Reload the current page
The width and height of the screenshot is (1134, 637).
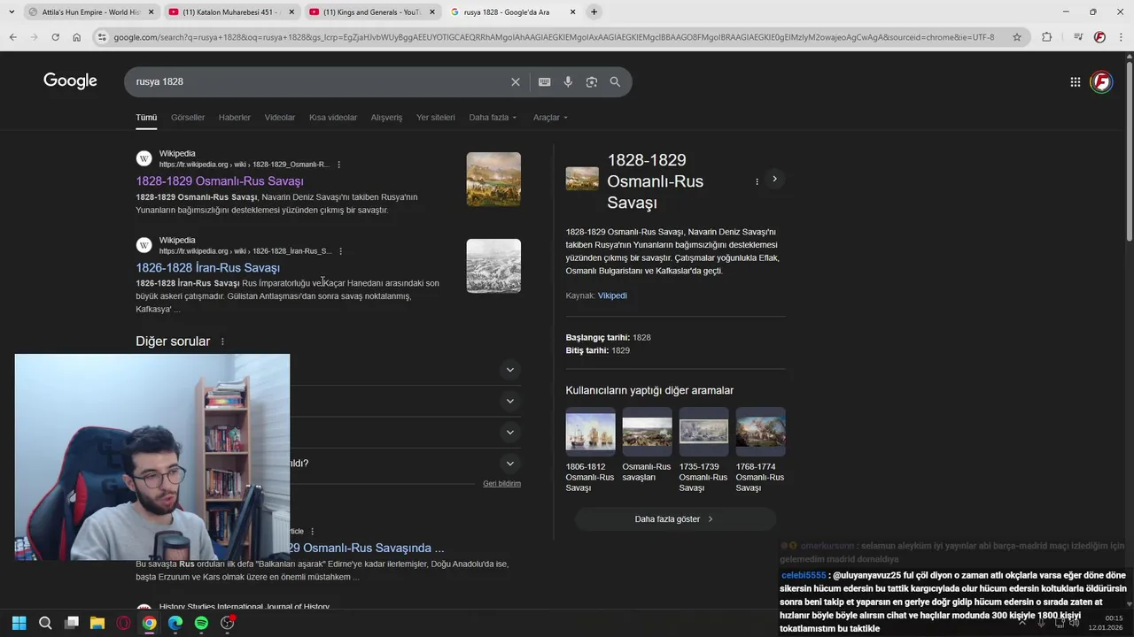point(55,37)
